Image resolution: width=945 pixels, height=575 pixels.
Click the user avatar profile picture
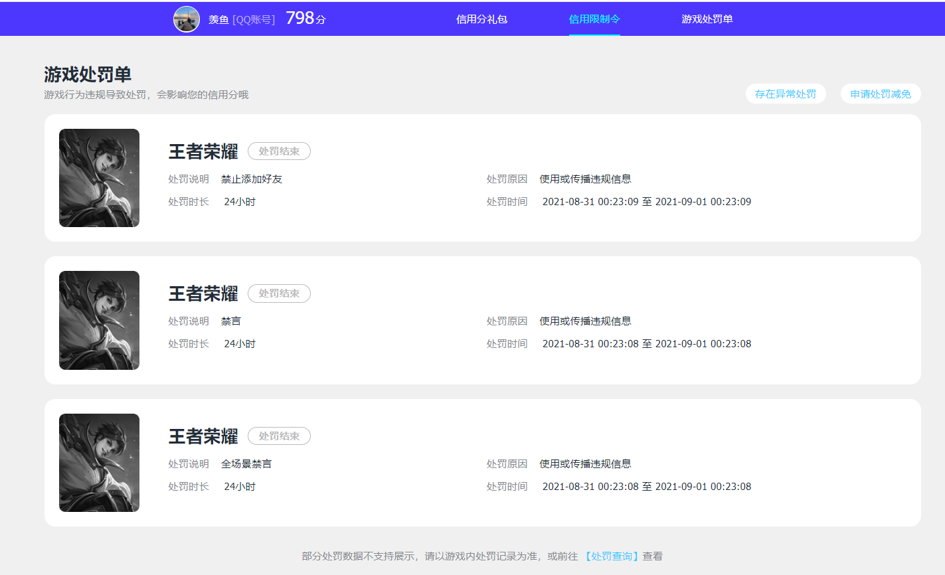(187, 19)
